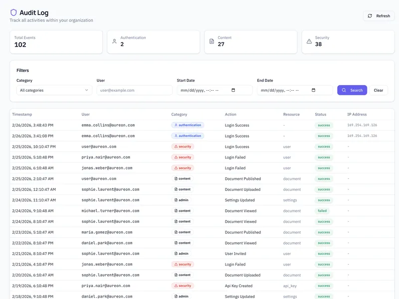Click timestamp 2/23/2026, 5:10:47 AM
The height and width of the screenshot is (299, 399).
click(33, 232)
